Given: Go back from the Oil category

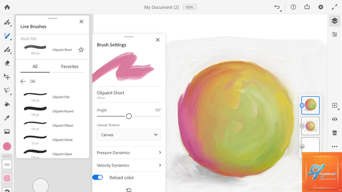Looking at the screenshot, I should [x=23, y=81].
